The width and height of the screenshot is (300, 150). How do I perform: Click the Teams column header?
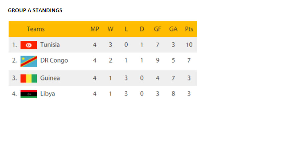tap(36, 29)
